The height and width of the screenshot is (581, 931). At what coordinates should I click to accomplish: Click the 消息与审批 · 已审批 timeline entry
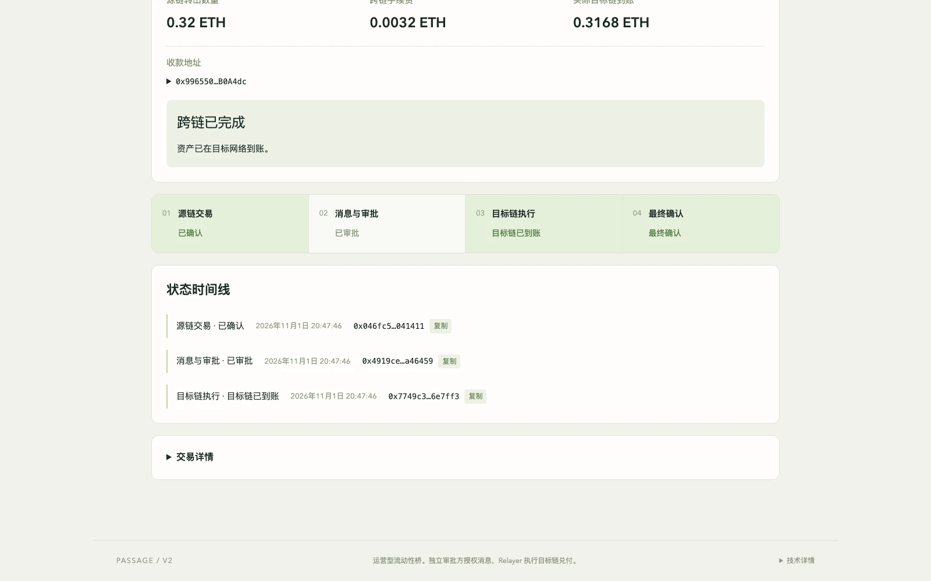pos(215,361)
